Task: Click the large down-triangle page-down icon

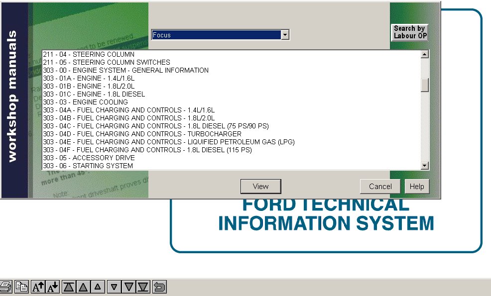Action: (128, 287)
